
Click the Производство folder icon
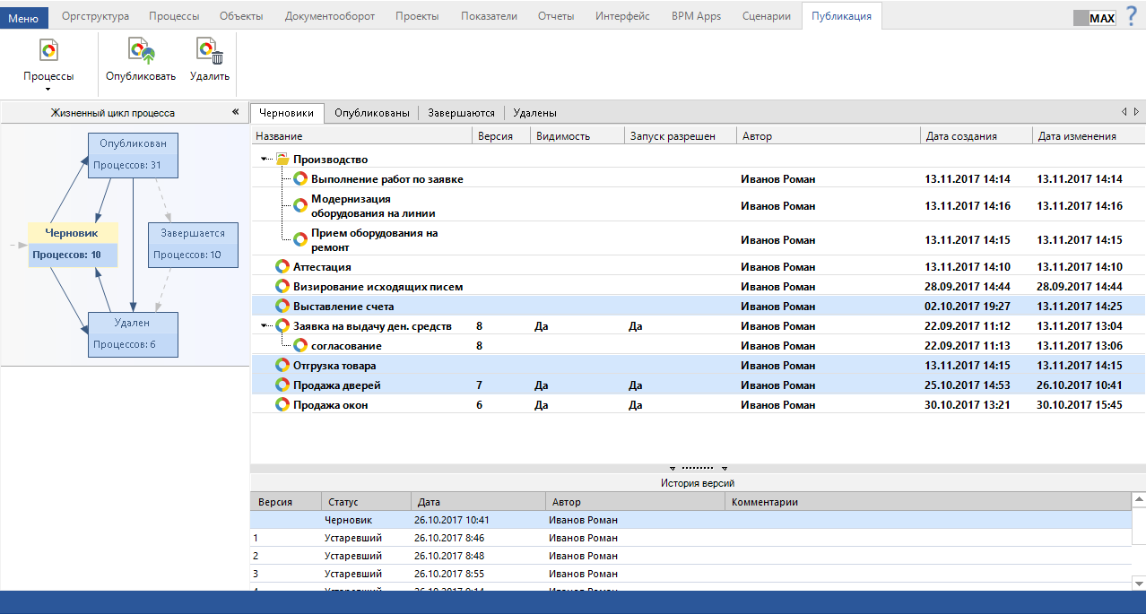[282, 160]
